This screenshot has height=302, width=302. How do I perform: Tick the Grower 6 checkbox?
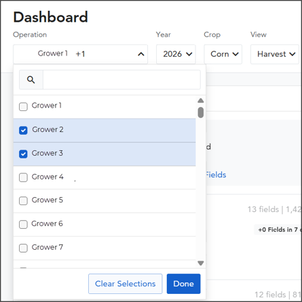coord(23,224)
